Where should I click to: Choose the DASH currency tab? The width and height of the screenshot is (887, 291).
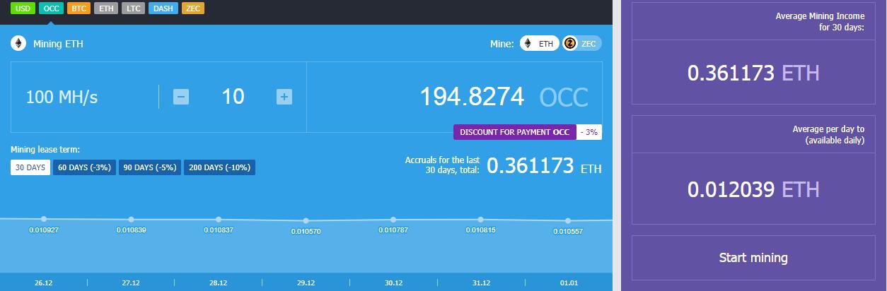(x=163, y=8)
